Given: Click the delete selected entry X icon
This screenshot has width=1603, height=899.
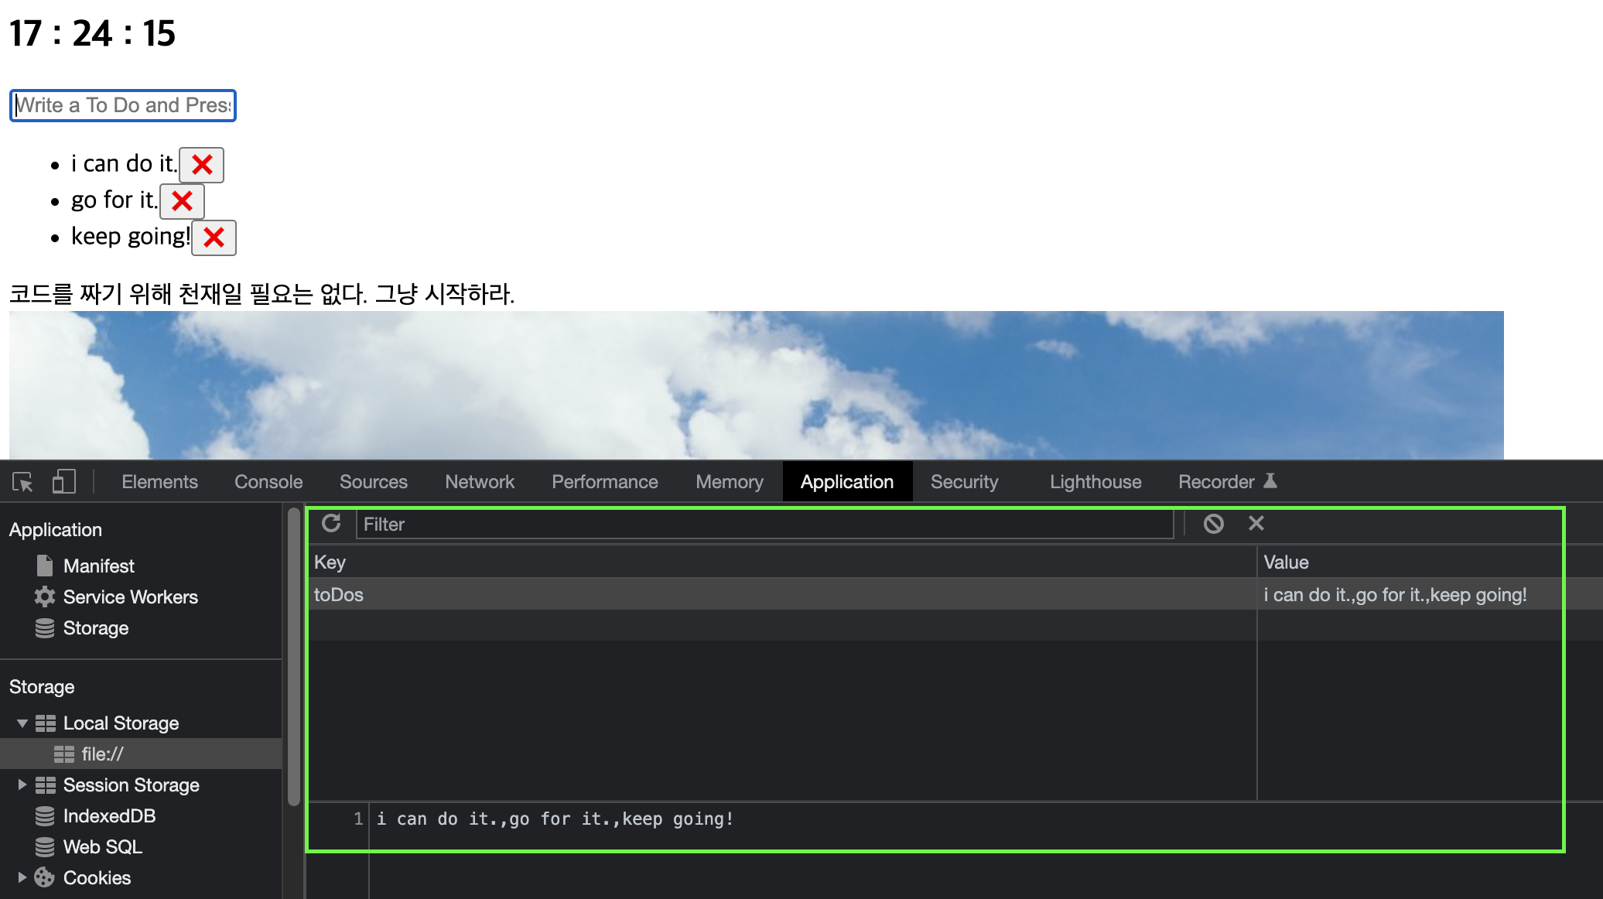Looking at the screenshot, I should (1256, 524).
